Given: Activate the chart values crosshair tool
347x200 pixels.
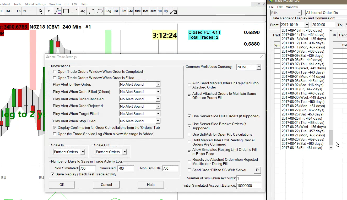Looking at the screenshot, I should [49, 11].
